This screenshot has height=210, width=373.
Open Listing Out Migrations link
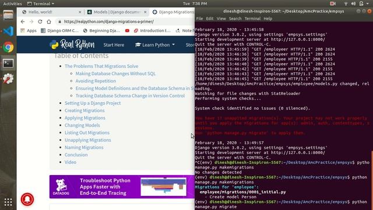click(87, 132)
